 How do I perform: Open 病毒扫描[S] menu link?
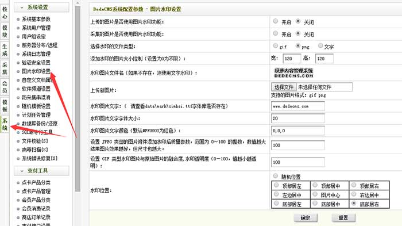coord(35,150)
